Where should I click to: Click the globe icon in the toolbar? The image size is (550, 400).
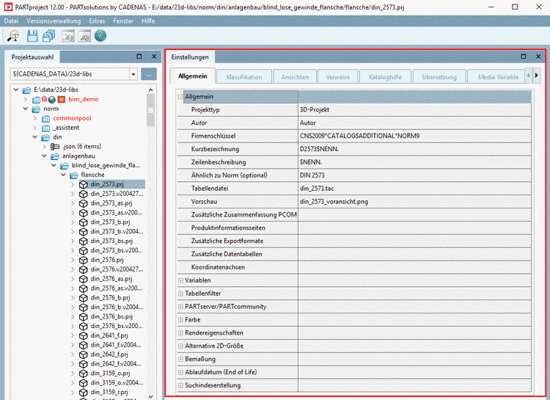coord(100,35)
